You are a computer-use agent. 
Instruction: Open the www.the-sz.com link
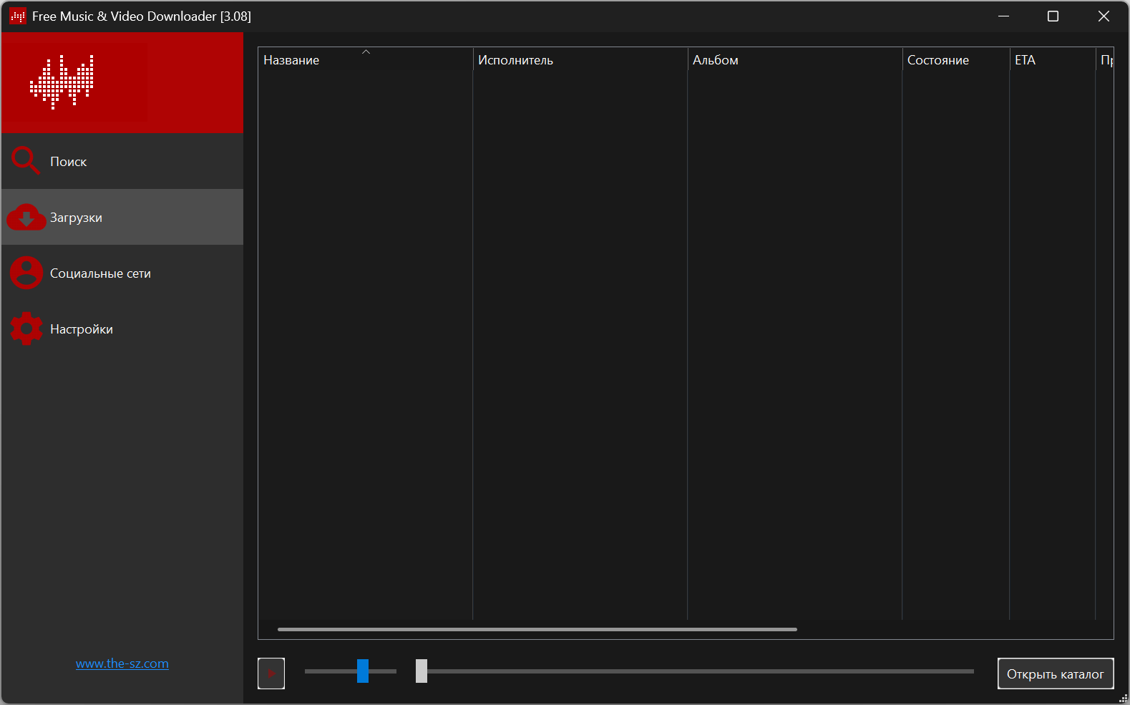(122, 663)
